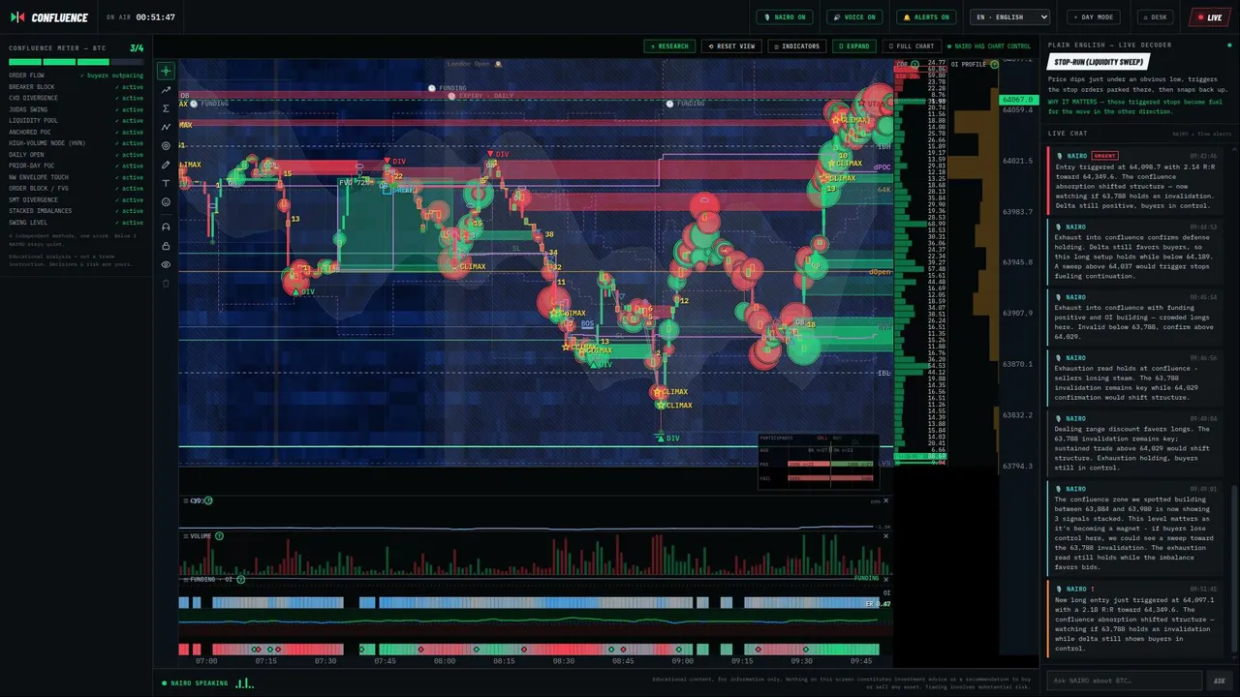Select NW ENVELOPE TOUCH row
1240x697 pixels.
coord(76,177)
